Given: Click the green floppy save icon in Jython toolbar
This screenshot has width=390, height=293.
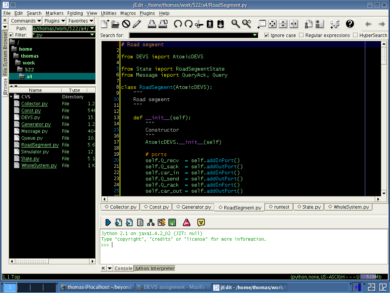Looking at the screenshot, I should 172,222.
